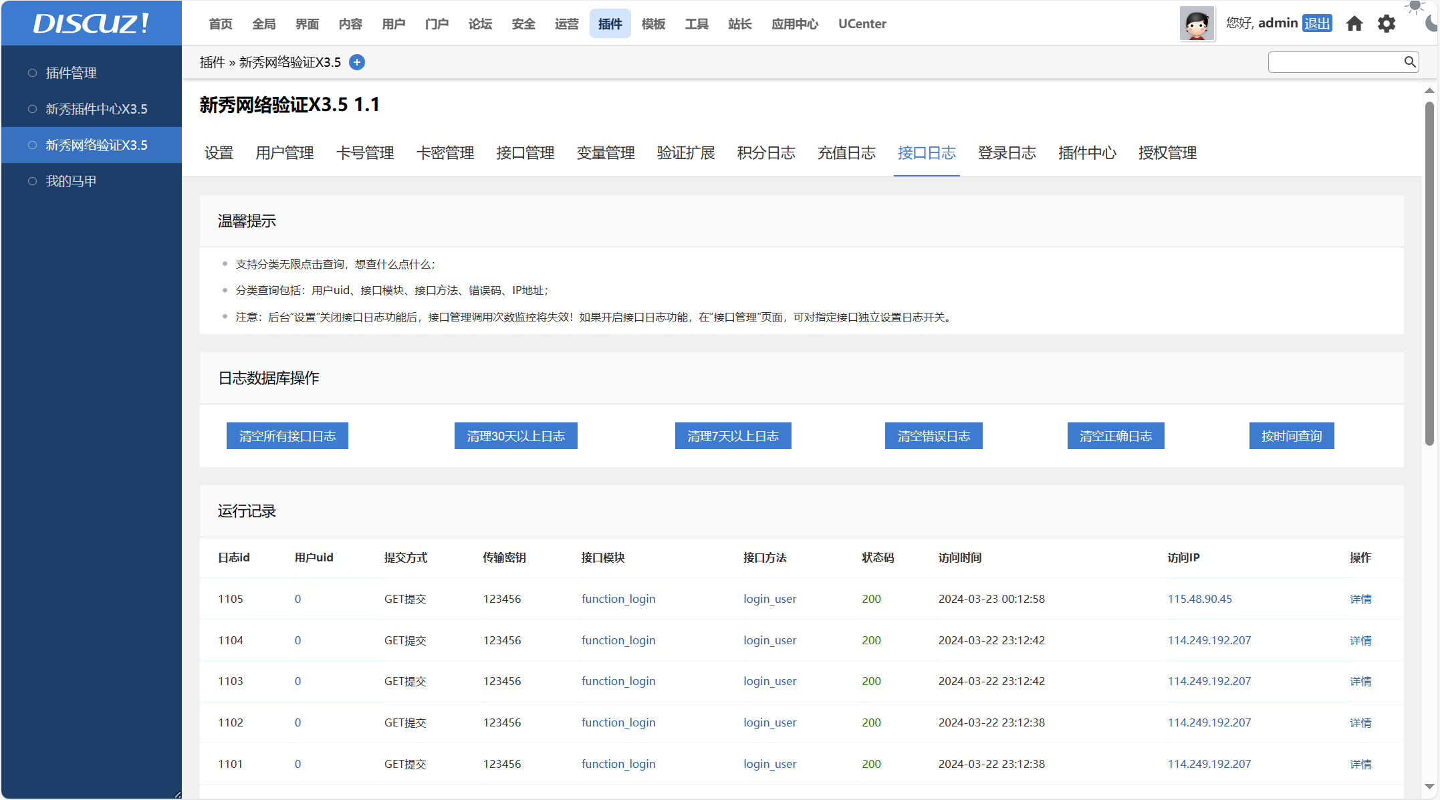
Task: Click the scrollbar up arrow
Action: pos(1429,90)
